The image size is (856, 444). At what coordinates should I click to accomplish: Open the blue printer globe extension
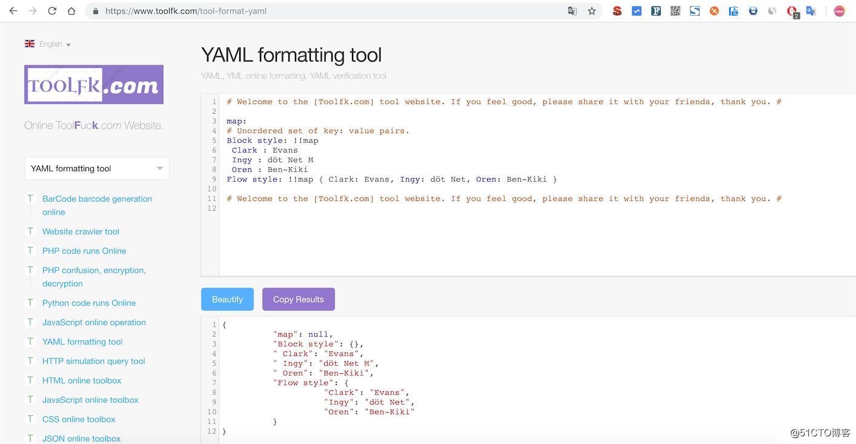pyautogui.click(x=753, y=11)
